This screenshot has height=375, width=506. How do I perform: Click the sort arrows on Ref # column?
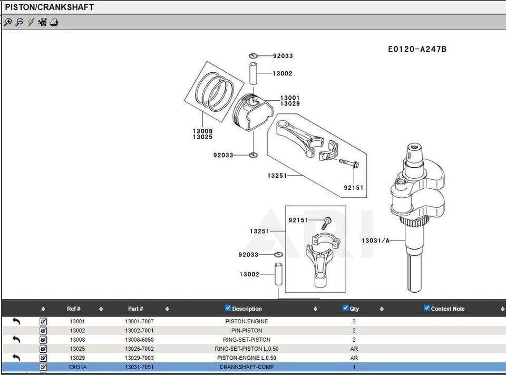click(100, 309)
